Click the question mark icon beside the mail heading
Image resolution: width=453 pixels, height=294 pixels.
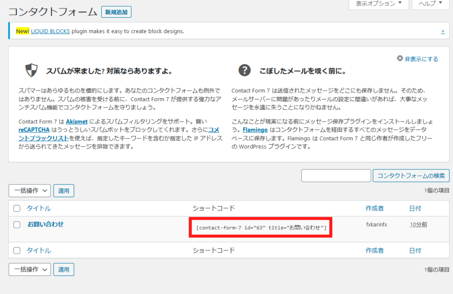click(244, 70)
